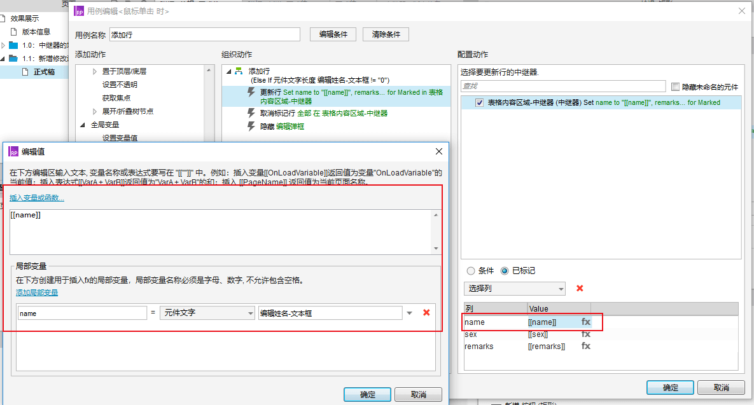Click the 添加局部变量 link
This screenshot has width=754, height=405.
[37, 292]
